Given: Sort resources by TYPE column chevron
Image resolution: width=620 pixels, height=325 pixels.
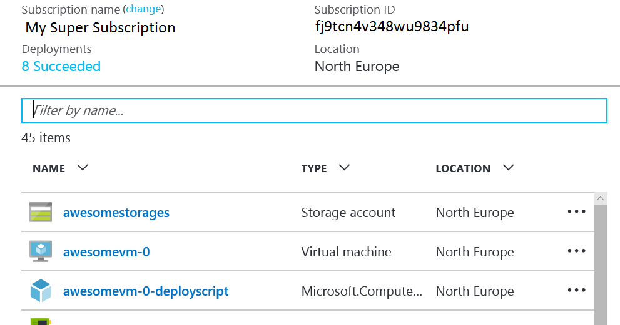Looking at the screenshot, I should pyautogui.click(x=344, y=168).
